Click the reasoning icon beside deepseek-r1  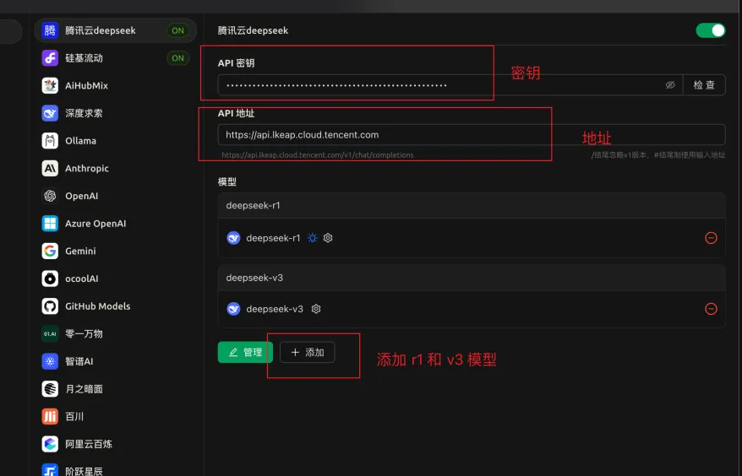pyautogui.click(x=313, y=238)
